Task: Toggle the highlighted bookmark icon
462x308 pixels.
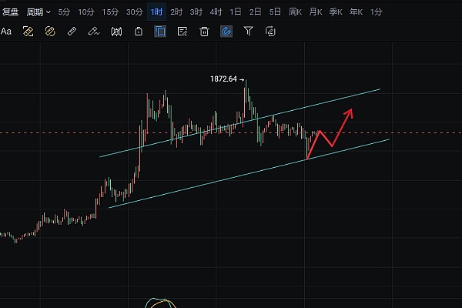Action: pyautogui.click(x=160, y=32)
